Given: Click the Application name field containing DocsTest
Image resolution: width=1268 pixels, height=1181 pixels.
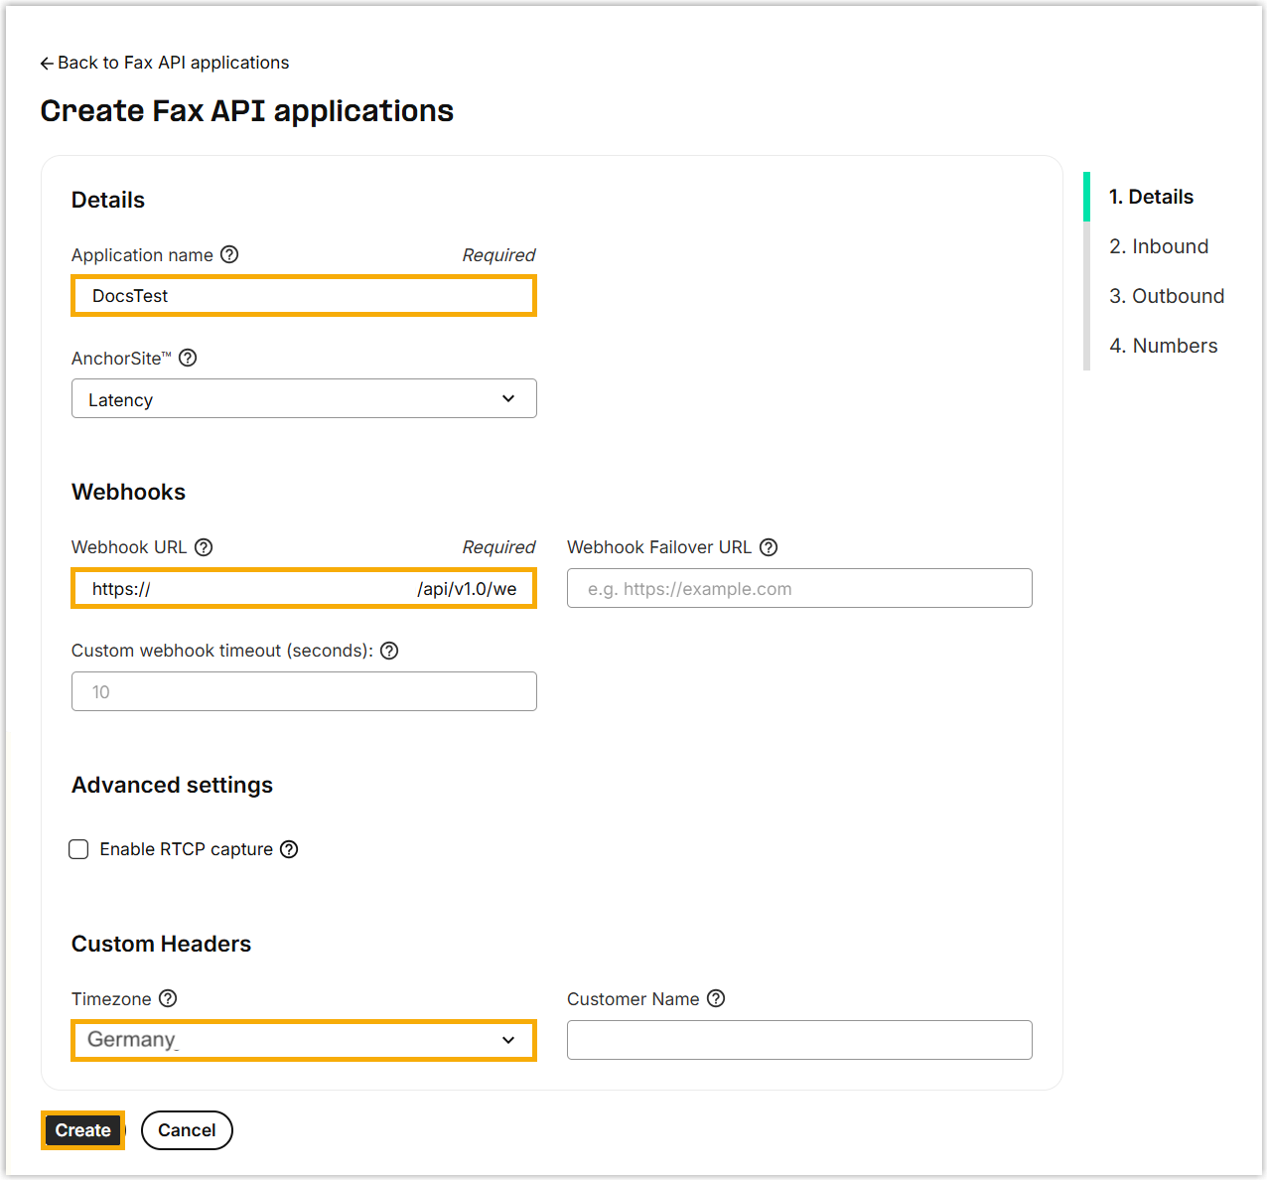Looking at the screenshot, I should [304, 296].
